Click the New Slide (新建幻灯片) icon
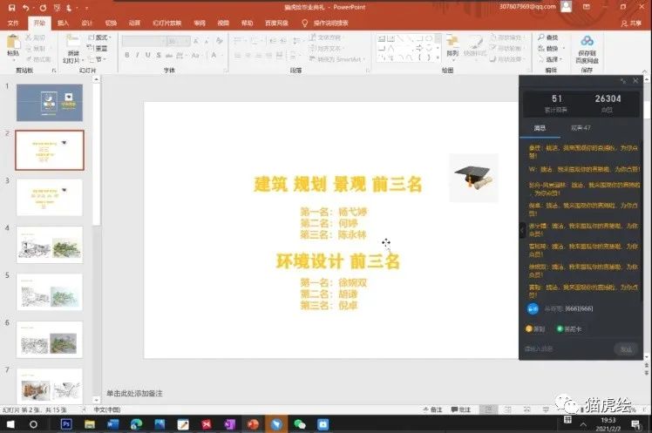The image size is (652, 433). click(x=72, y=42)
